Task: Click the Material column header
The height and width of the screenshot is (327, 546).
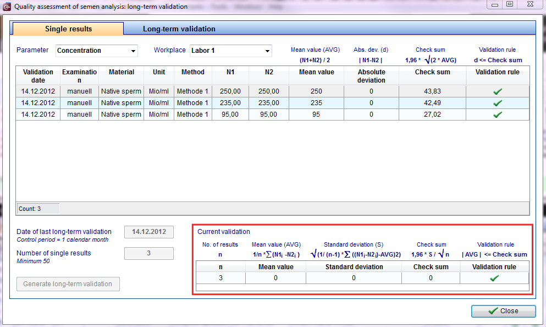Action: click(121, 76)
